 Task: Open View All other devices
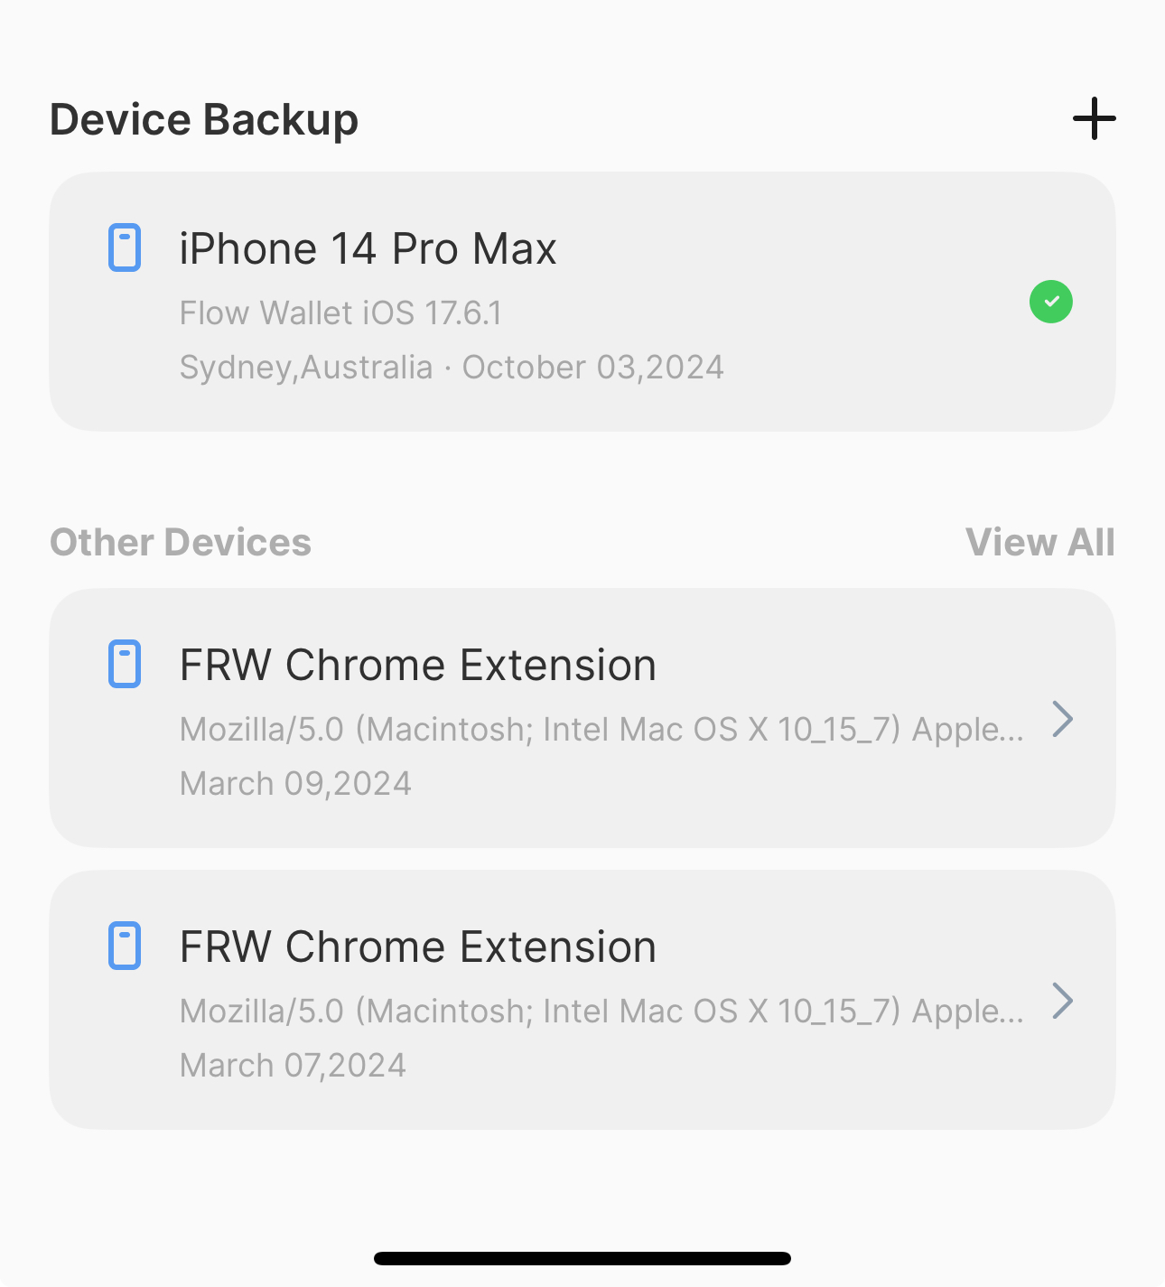pos(1039,543)
